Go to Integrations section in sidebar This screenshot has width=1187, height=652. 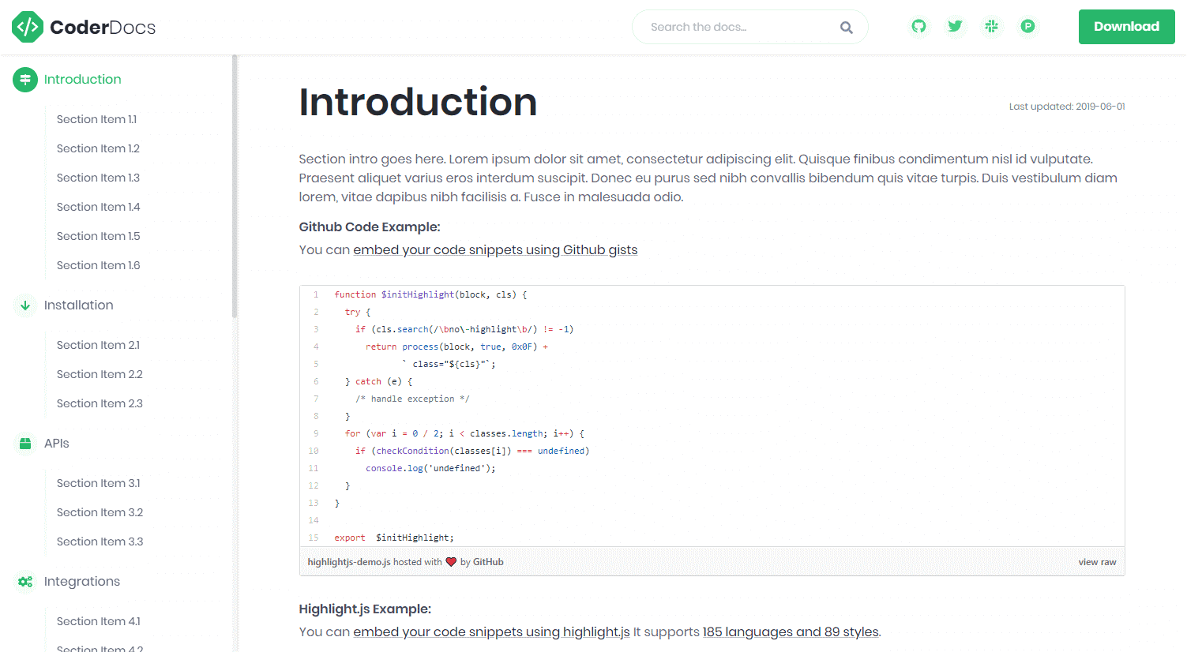pos(82,582)
